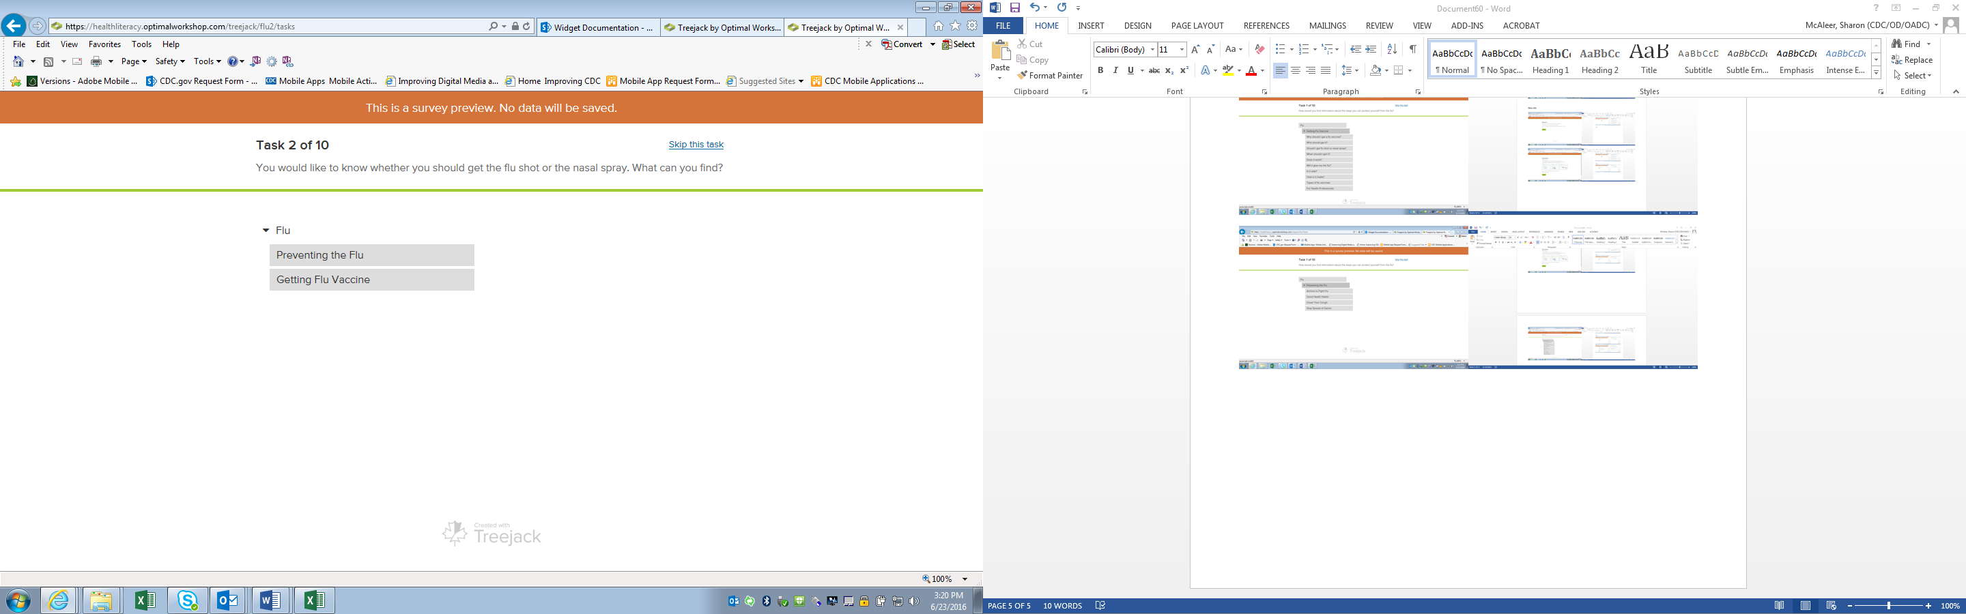The width and height of the screenshot is (1966, 614).
Task: Toggle Underline formatting in Word
Action: [x=1130, y=71]
